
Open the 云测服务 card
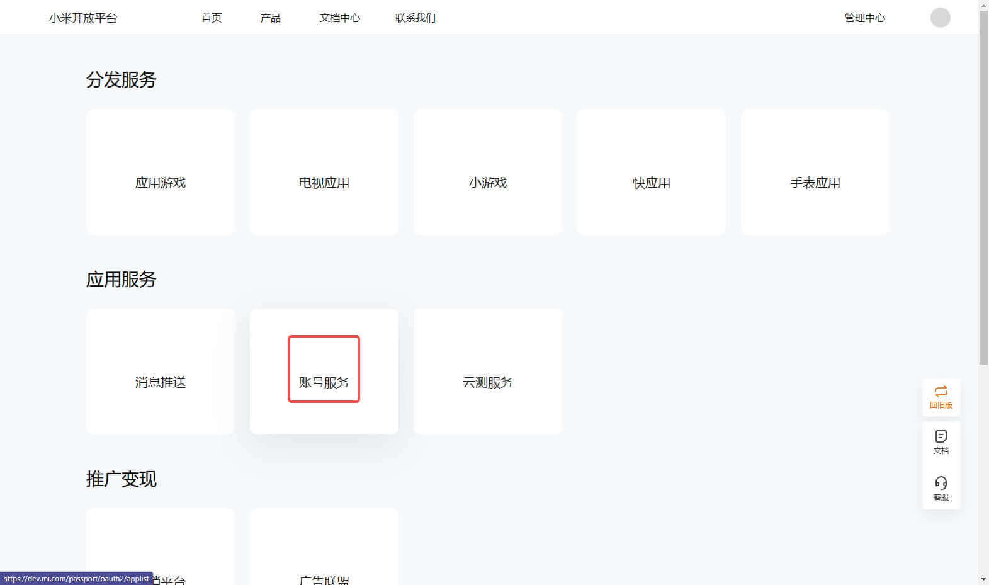coord(487,372)
